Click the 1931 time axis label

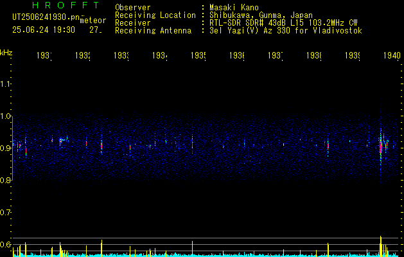(x=44, y=55)
